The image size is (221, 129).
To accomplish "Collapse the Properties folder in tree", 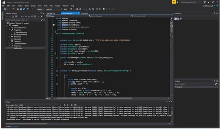I will 9,30.
